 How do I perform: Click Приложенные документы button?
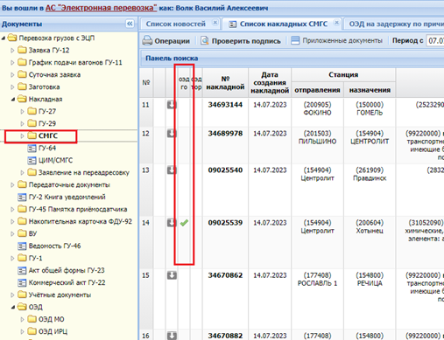click(337, 41)
